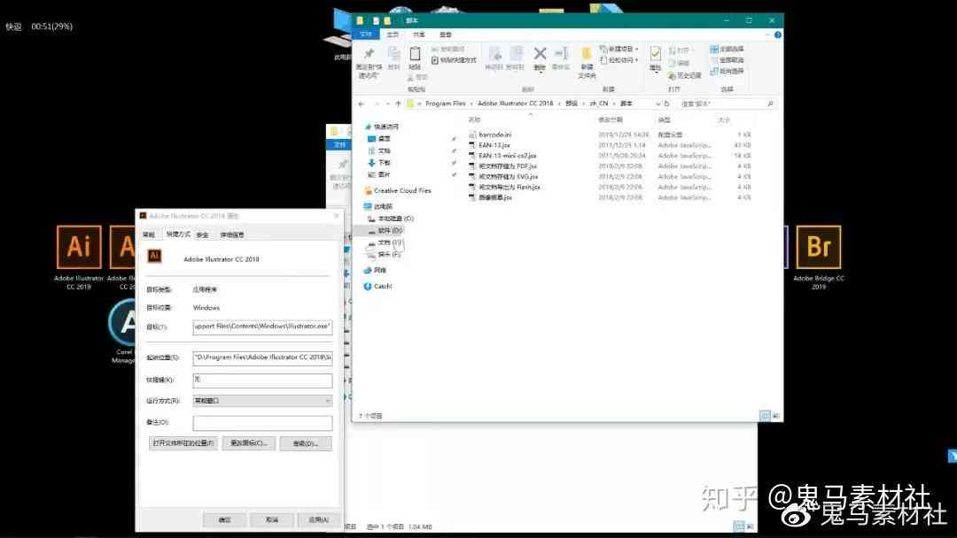Open the Run mode dropdown
This screenshot has width=957, height=538.
pyautogui.click(x=262, y=401)
